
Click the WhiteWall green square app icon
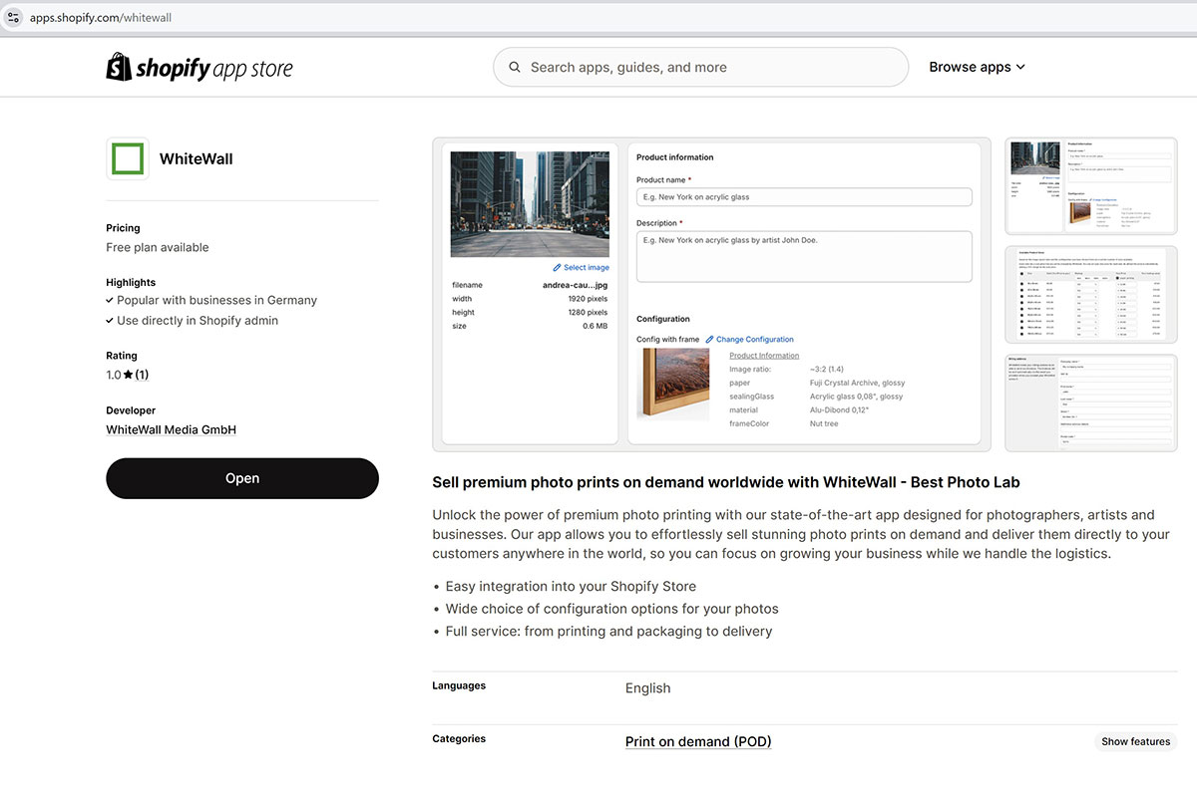[x=128, y=158]
